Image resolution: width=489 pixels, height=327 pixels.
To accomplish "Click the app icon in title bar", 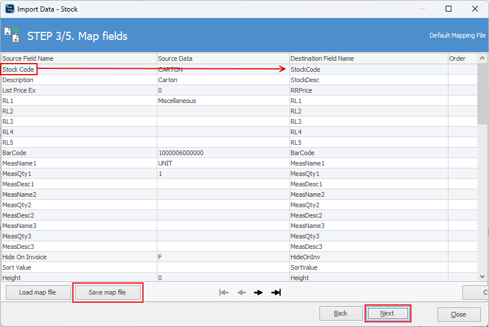I will pos(9,9).
